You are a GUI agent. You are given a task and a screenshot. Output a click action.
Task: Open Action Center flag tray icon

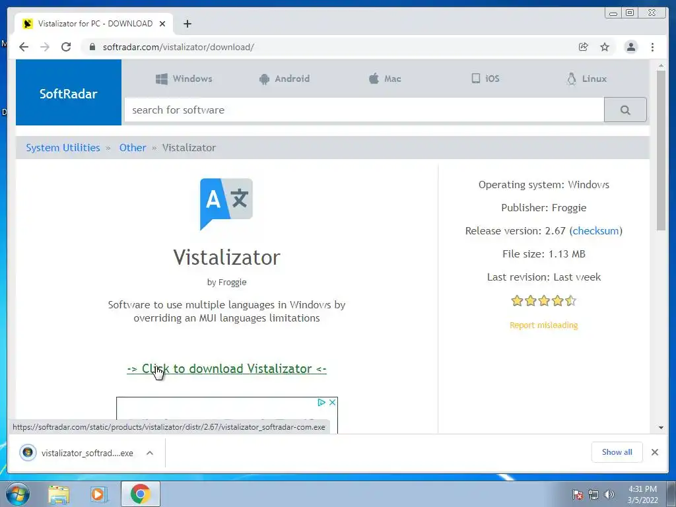tap(578, 494)
